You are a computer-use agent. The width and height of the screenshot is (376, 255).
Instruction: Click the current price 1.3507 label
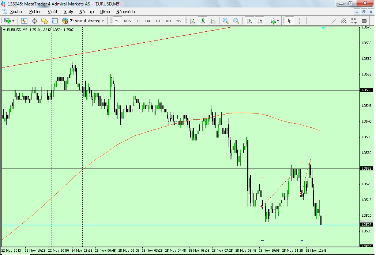(x=366, y=224)
